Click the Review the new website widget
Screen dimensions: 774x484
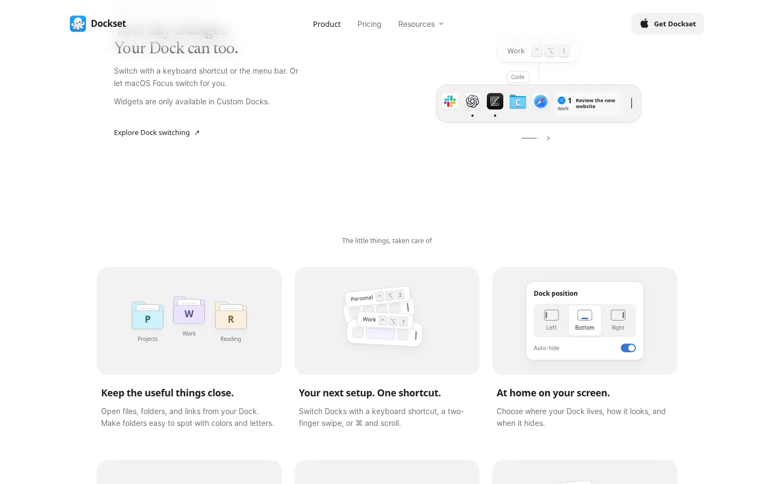coord(589,103)
